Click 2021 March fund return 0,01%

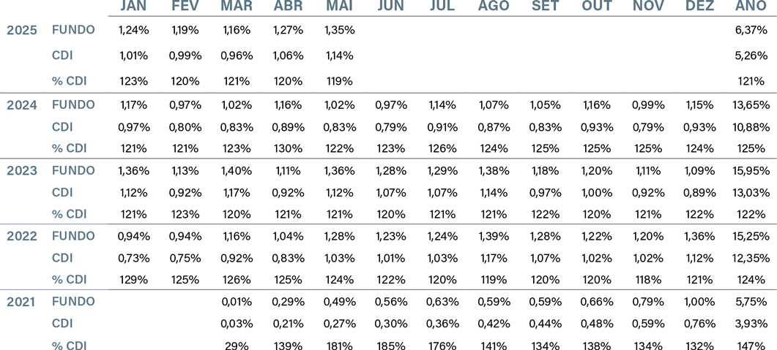pyautogui.click(x=237, y=302)
